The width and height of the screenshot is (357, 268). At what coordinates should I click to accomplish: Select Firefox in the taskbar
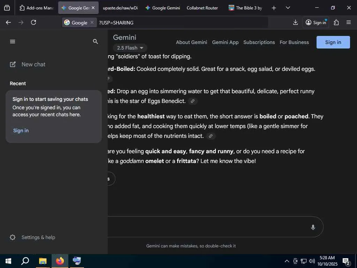click(x=60, y=261)
